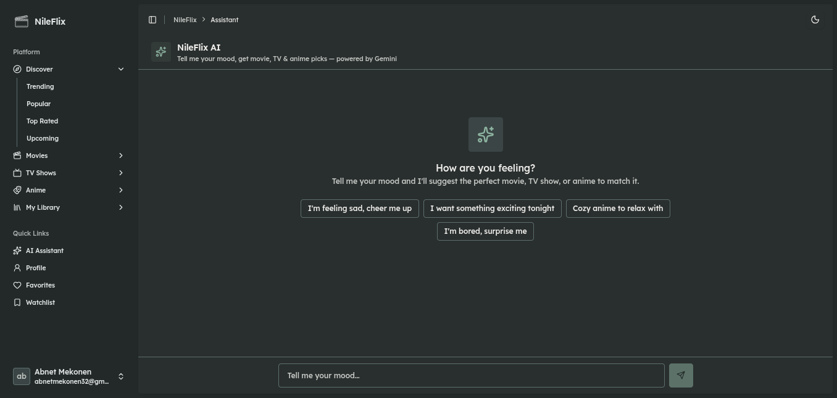Click the user avatar 'ab' badge

pos(22,376)
